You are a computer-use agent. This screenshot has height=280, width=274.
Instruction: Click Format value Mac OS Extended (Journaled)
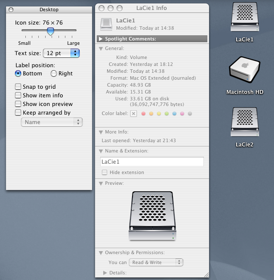[163, 78]
